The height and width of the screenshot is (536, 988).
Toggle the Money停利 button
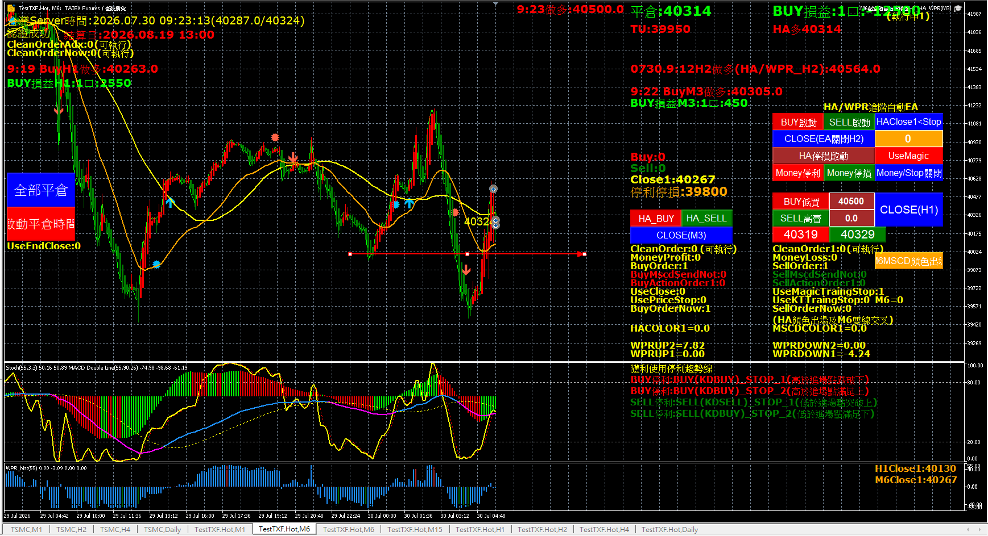pos(798,173)
